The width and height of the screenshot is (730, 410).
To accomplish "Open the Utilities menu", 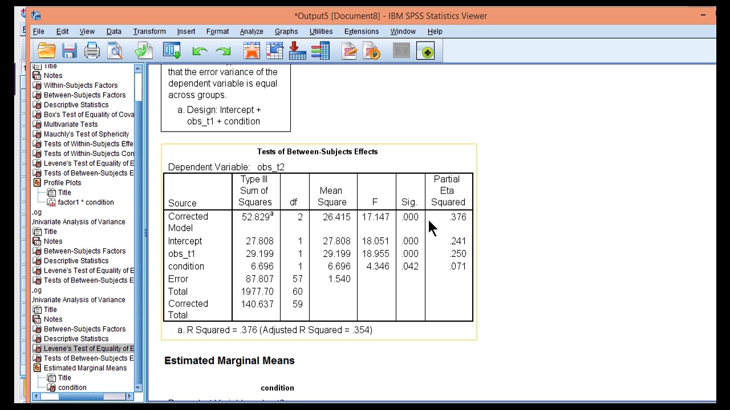I will point(321,31).
